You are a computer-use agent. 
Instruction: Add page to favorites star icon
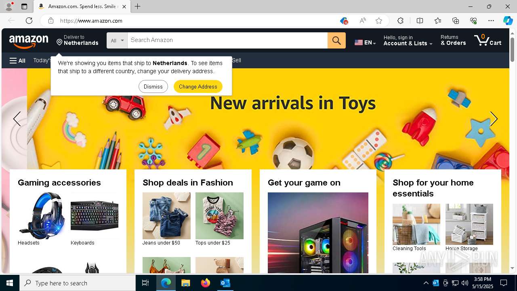[x=379, y=21]
